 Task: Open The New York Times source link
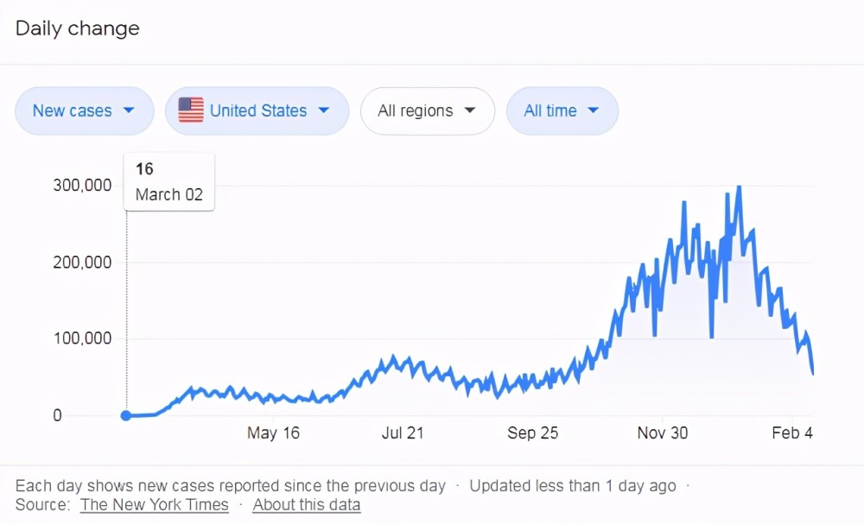click(x=155, y=505)
